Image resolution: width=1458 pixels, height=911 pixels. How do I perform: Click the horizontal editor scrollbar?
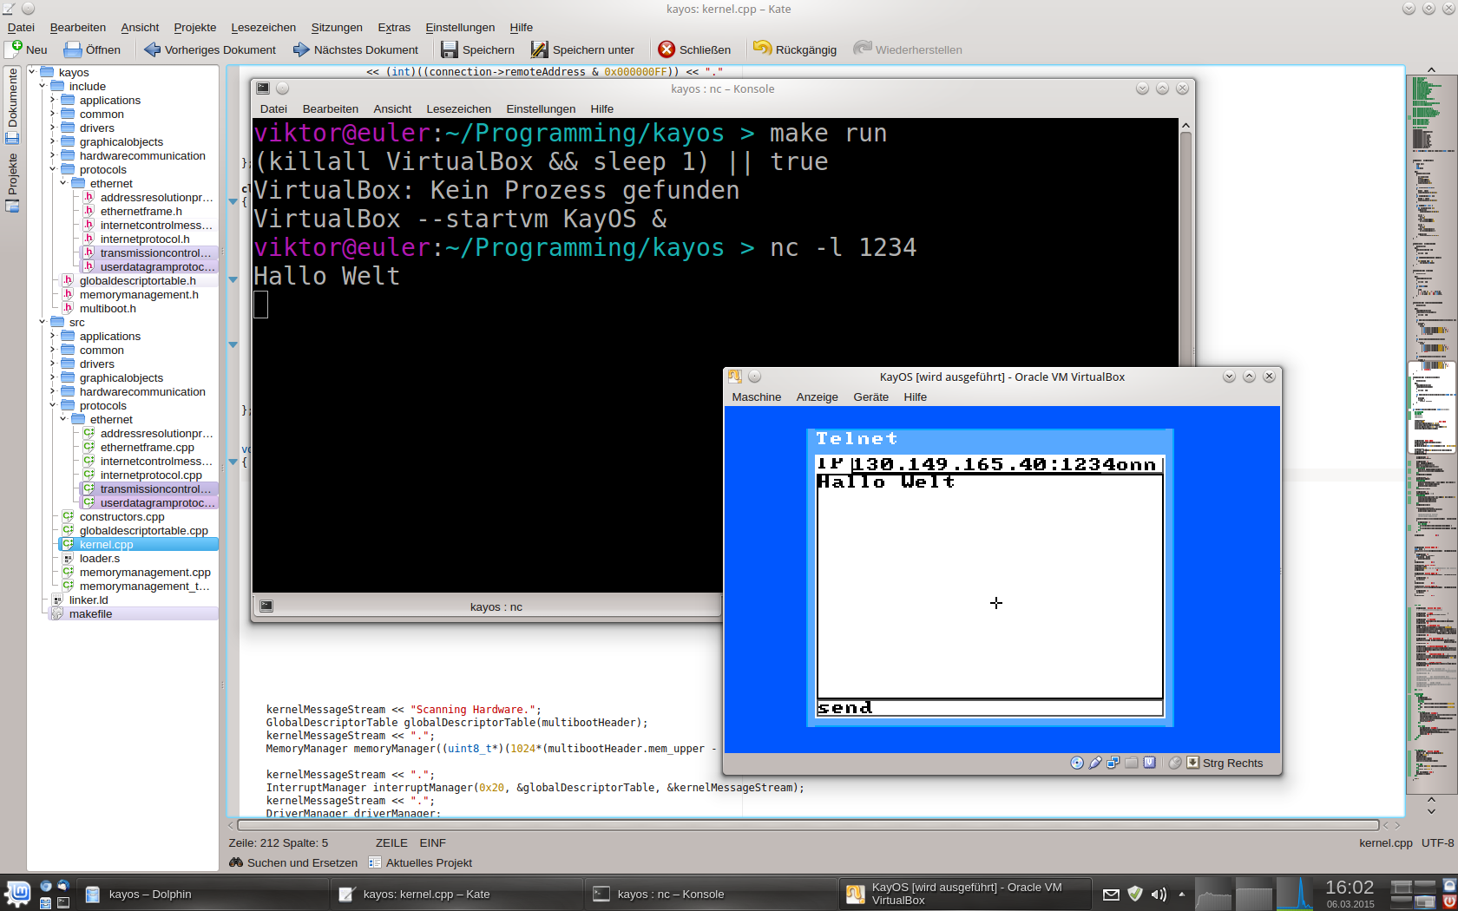tap(807, 825)
